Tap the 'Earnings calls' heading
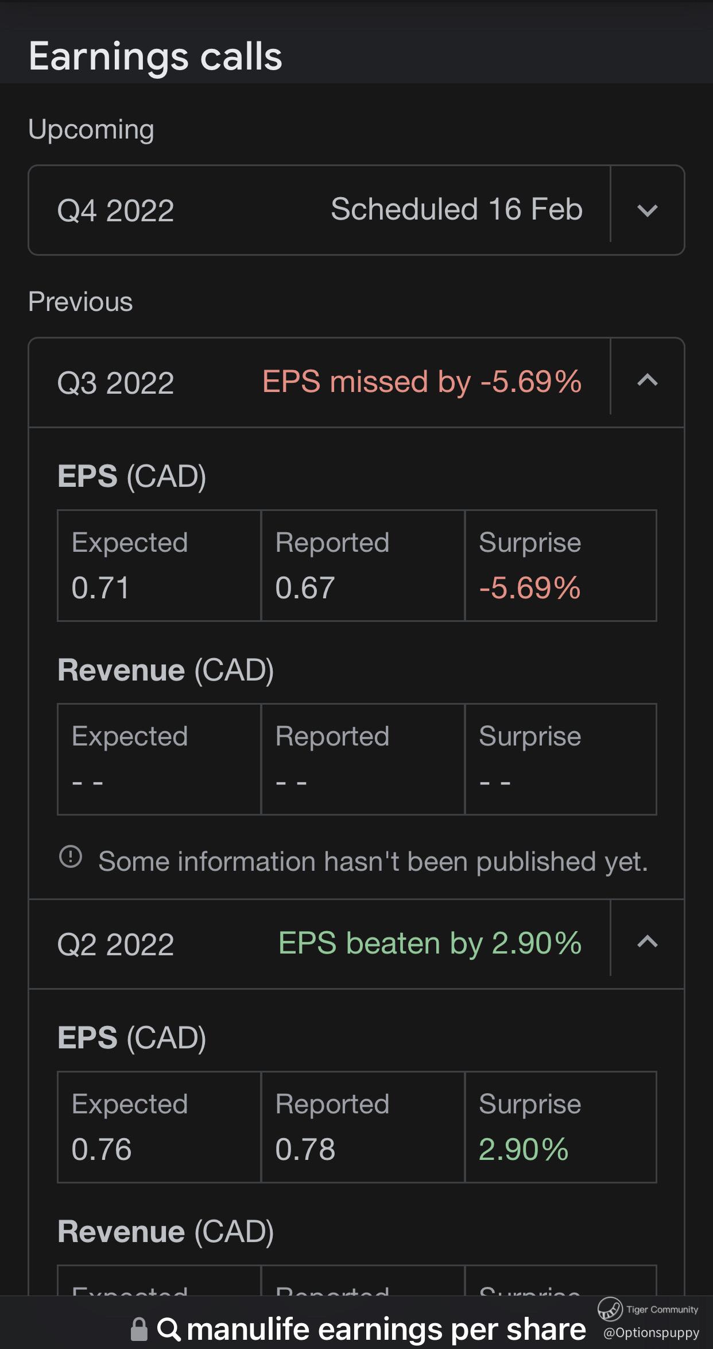This screenshot has height=1349, width=713. tap(155, 56)
